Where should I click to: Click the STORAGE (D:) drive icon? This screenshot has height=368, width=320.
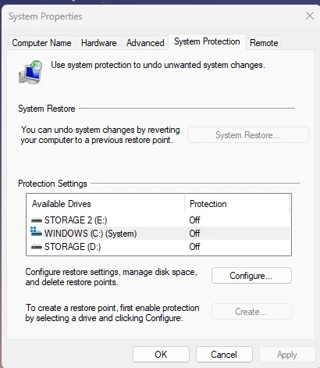tap(37, 247)
